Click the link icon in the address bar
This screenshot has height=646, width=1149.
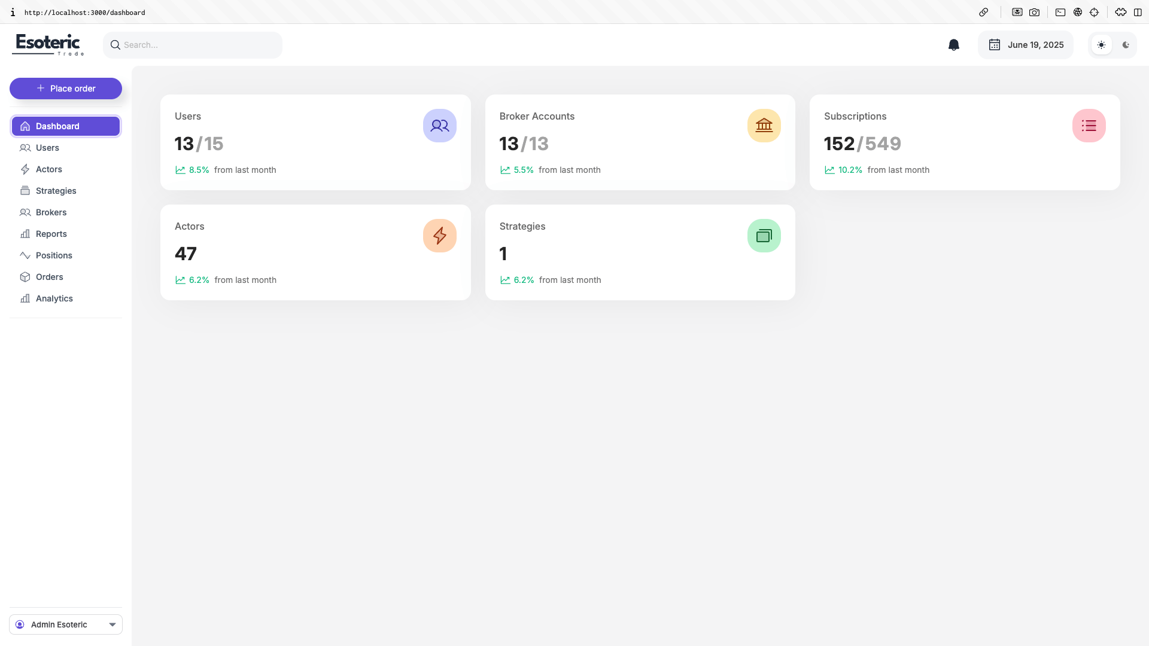983,12
